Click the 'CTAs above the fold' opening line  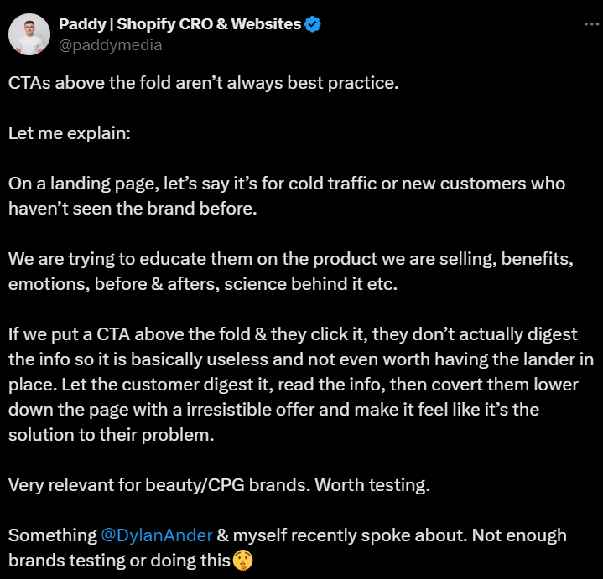204,83
